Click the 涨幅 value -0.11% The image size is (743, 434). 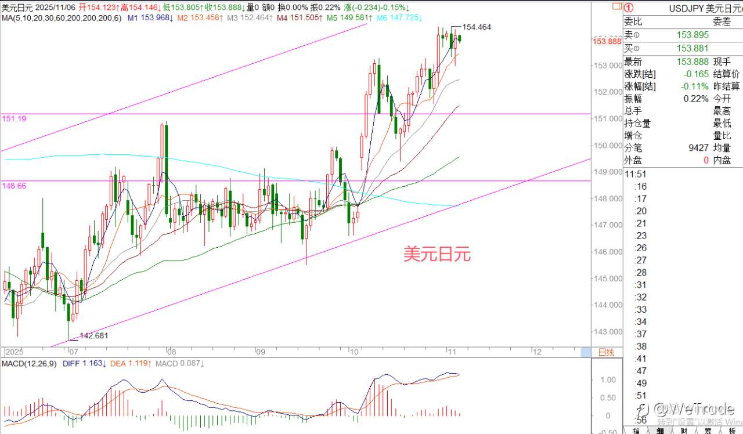[x=695, y=86]
